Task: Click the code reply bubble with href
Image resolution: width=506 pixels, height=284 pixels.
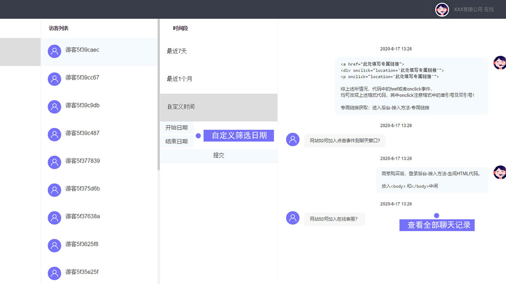Action: tap(412, 86)
